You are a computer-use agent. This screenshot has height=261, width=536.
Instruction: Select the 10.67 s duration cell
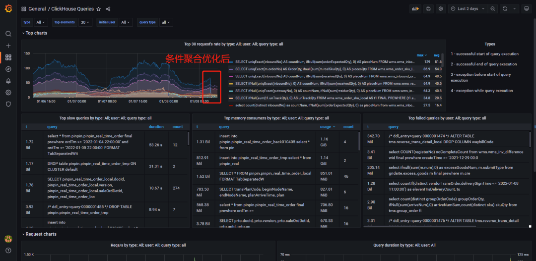tap(157, 187)
